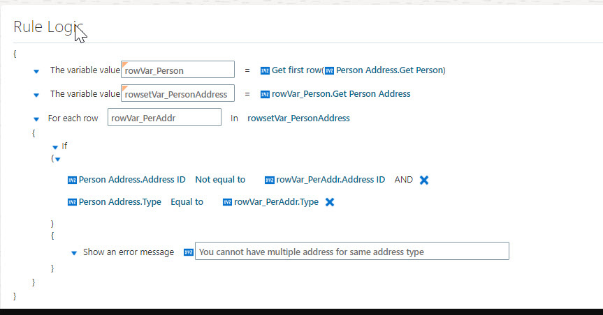The image size is (603, 315).
Task: Open the condition group arrow next to parenthesis
Action: [x=58, y=159]
